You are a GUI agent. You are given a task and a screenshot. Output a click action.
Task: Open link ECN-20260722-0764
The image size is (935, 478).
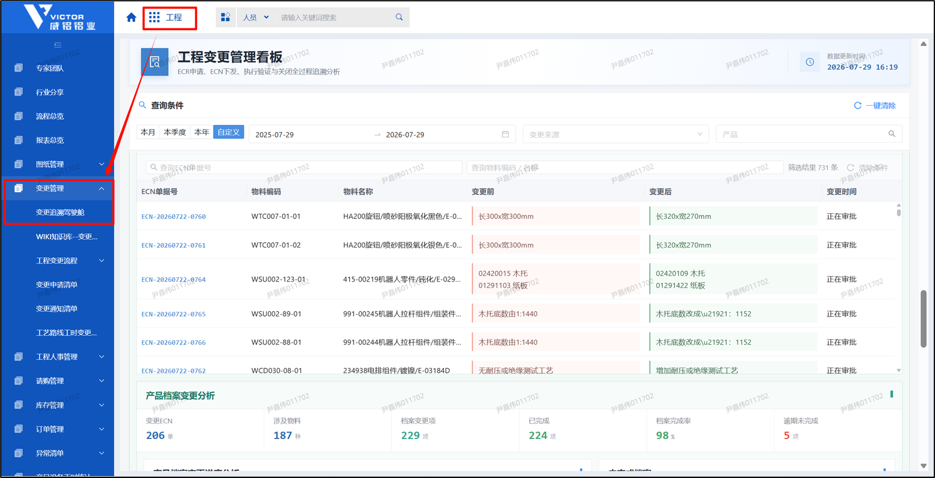pos(173,279)
